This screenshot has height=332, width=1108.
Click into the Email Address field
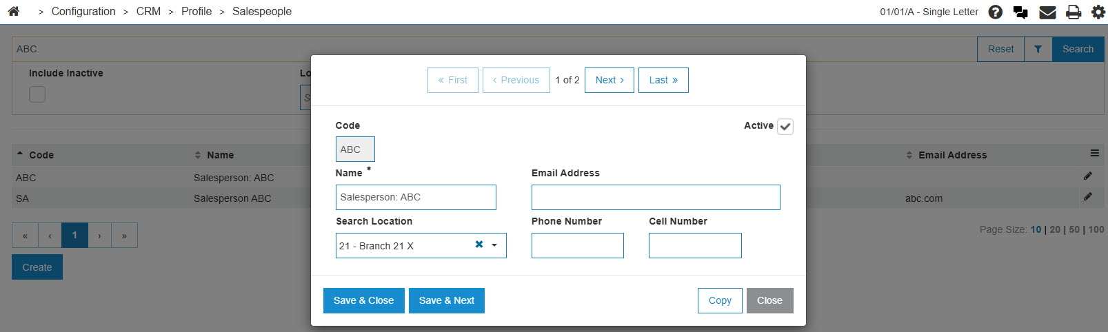click(656, 197)
